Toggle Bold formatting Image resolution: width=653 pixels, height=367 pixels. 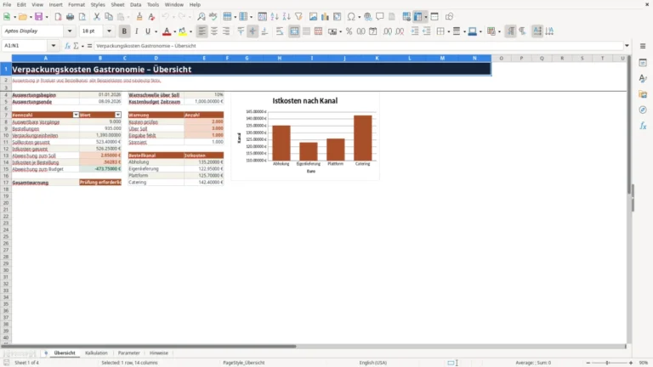pos(124,31)
